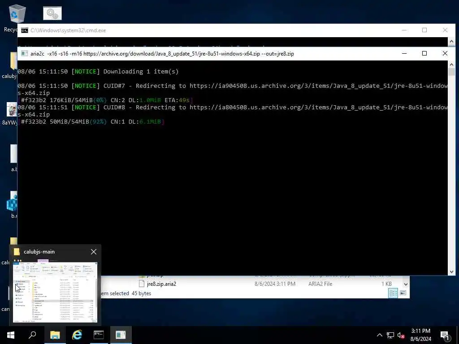The image size is (459, 344).
Task: Click calubjs-main preview title text
Action: (x=39, y=252)
